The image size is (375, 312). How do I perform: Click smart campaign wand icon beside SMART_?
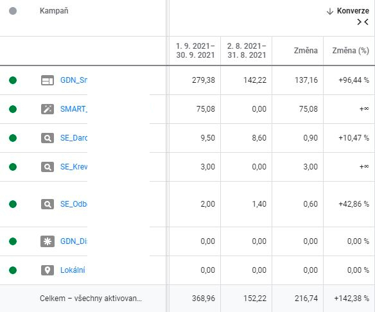[x=48, y=109]
